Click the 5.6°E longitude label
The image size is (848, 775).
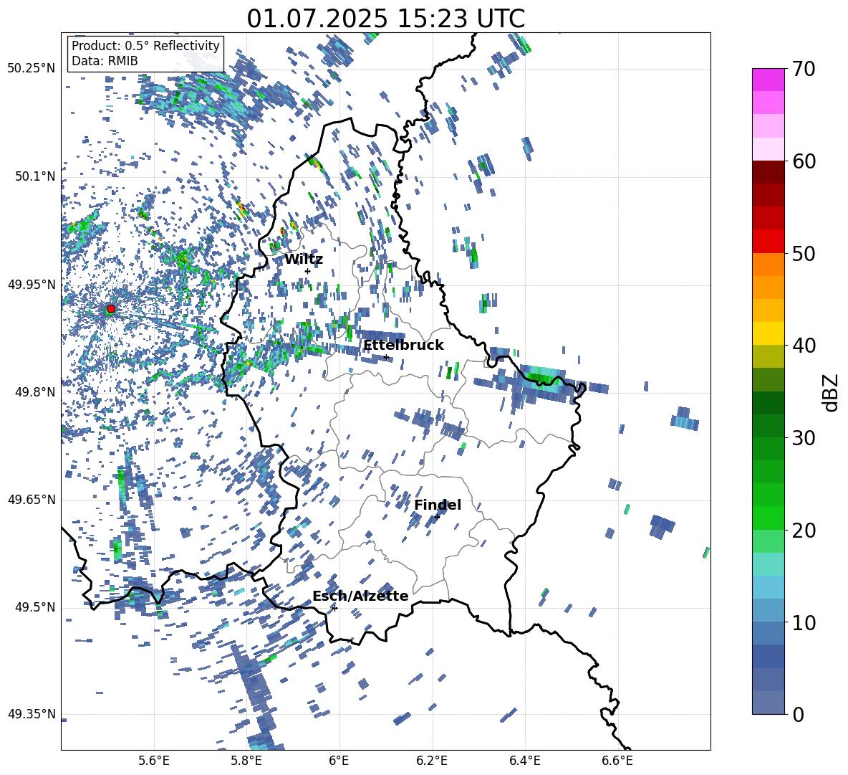[x=154, y=761]
